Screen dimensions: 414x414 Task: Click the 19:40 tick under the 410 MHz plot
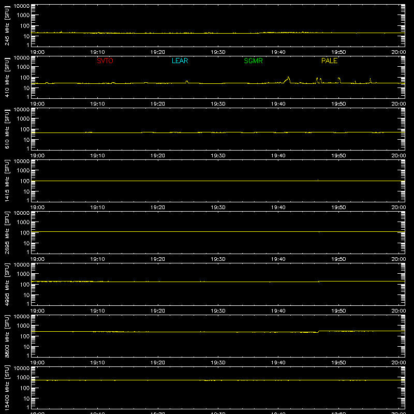(x=278, y=104)
